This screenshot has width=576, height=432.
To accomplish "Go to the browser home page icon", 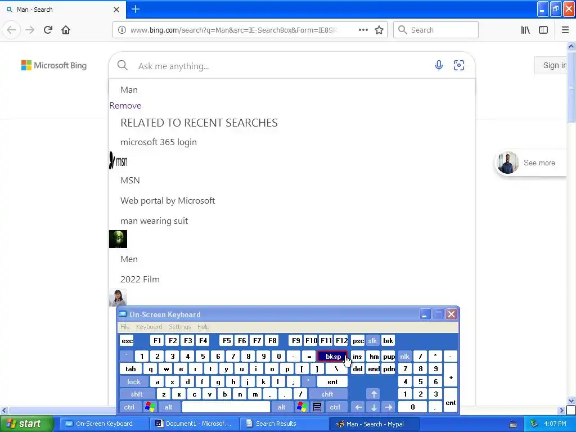I will coord(66,30).
